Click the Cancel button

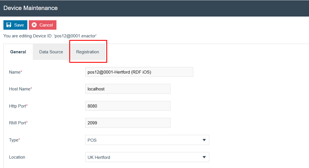click(x=42, y=25)
